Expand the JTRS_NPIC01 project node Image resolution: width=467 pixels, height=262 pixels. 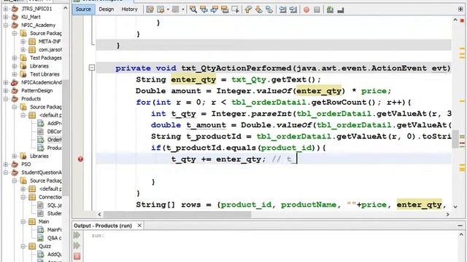(6, 9)
